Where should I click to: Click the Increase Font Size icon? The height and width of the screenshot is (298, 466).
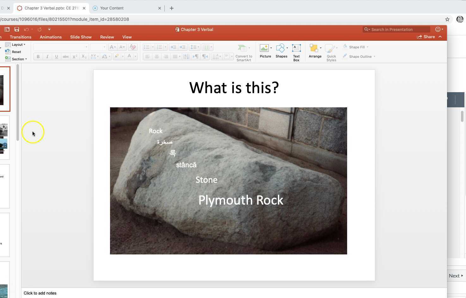(x=112, y=47)
